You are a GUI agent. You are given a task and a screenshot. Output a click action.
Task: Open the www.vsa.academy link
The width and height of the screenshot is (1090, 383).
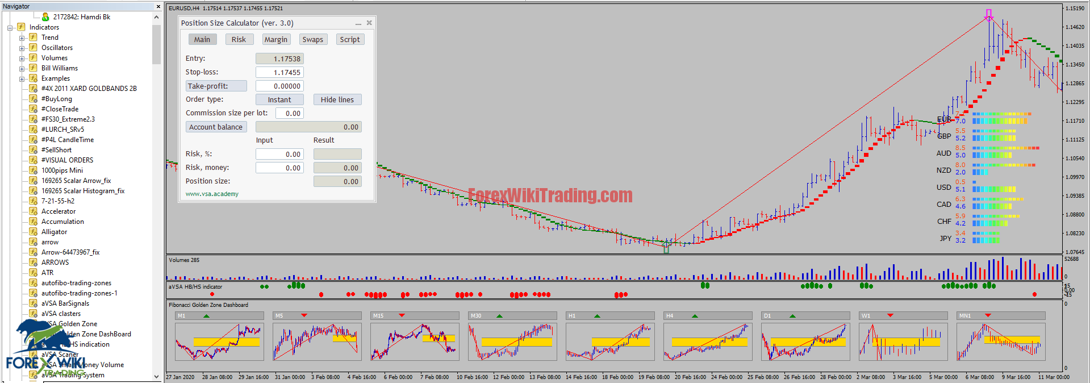[x=212, y=194]
